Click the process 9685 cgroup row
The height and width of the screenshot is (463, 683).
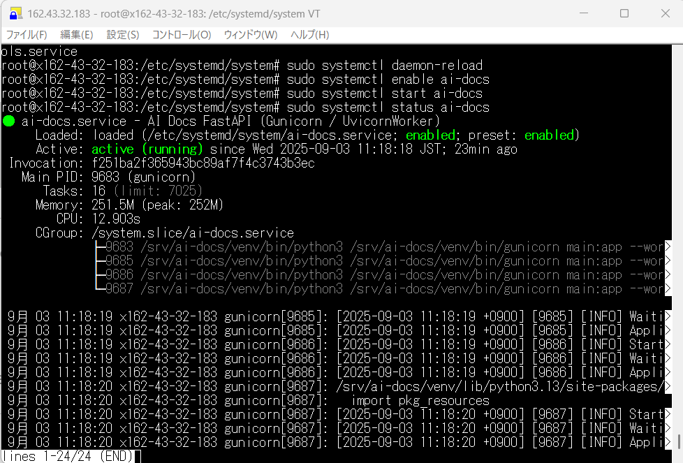[383, 260]
